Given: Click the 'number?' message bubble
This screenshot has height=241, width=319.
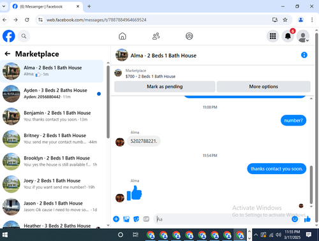Looking at the screenshot, I should (x=293, y=120).
